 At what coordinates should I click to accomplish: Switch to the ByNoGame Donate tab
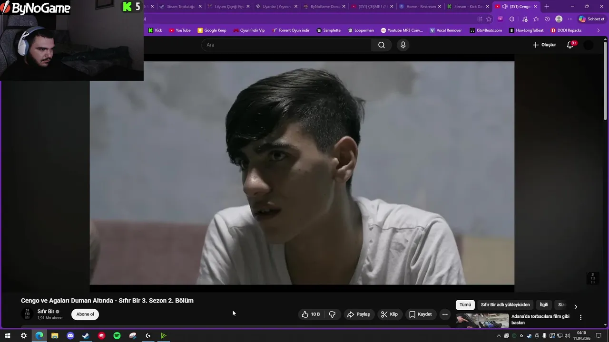click(324, 7)
